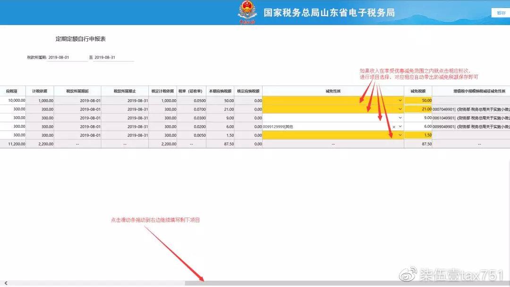
Task: Click the 减免税额 field showing 1.50
Action: tap(418, 135)
